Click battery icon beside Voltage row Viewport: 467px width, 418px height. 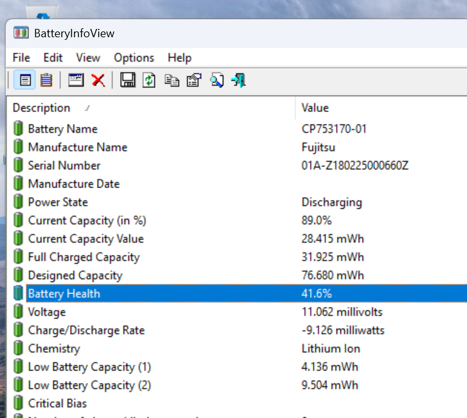pos(18,311)
